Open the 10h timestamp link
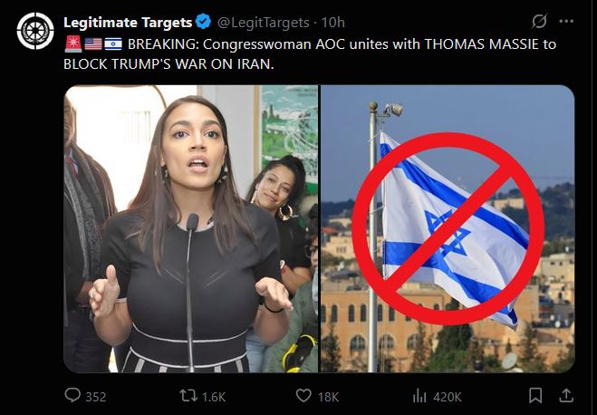597x415 pixels. (x=333, y=23)
